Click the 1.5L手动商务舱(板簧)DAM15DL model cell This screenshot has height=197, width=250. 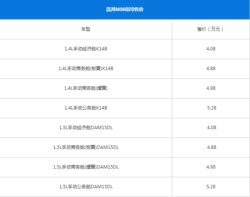pos(86,147)
